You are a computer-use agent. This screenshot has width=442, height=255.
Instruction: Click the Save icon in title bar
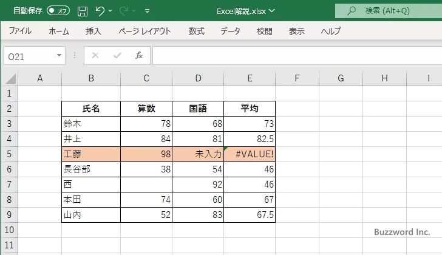83,11
